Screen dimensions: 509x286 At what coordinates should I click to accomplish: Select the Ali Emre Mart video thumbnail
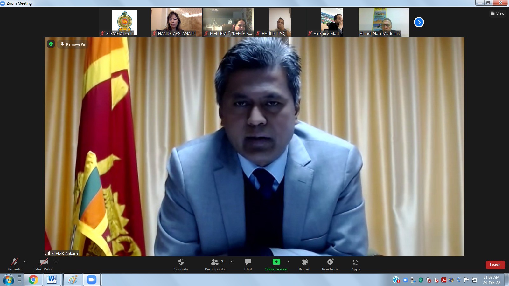point(332,22)
